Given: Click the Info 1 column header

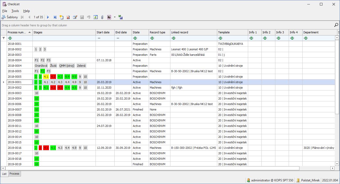Looking at the screenshot, I should (255, 32).
